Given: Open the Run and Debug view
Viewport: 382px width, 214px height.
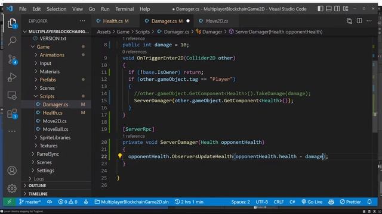Looking at the screenshot, I should (x=12, y=77).
